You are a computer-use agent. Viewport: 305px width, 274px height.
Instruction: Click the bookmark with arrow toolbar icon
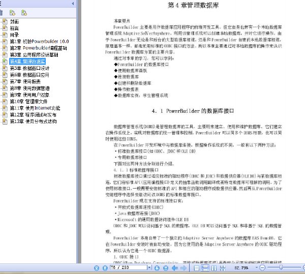24,13
